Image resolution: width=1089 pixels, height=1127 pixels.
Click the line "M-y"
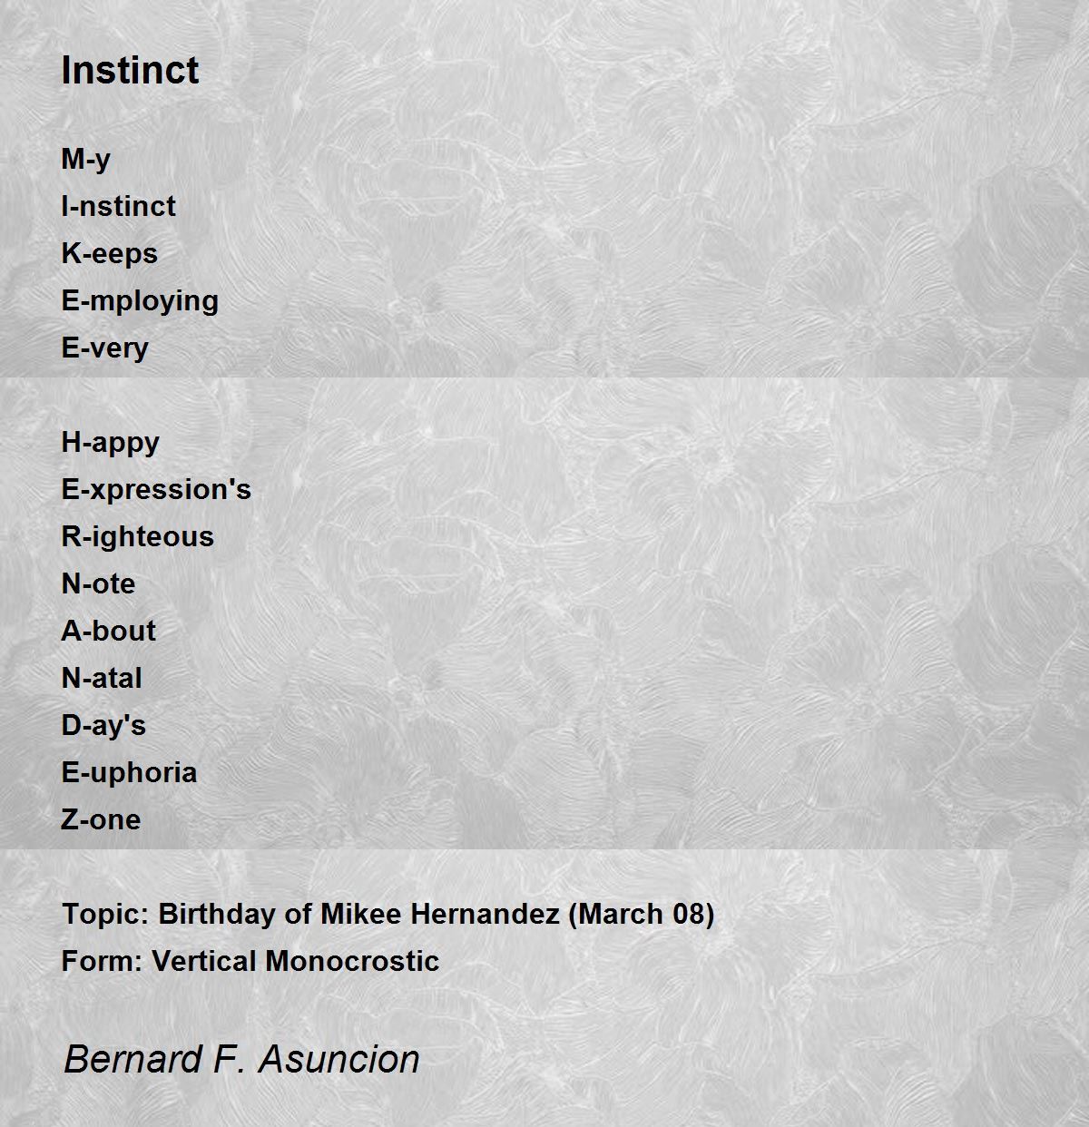click(x=86, y=159)
